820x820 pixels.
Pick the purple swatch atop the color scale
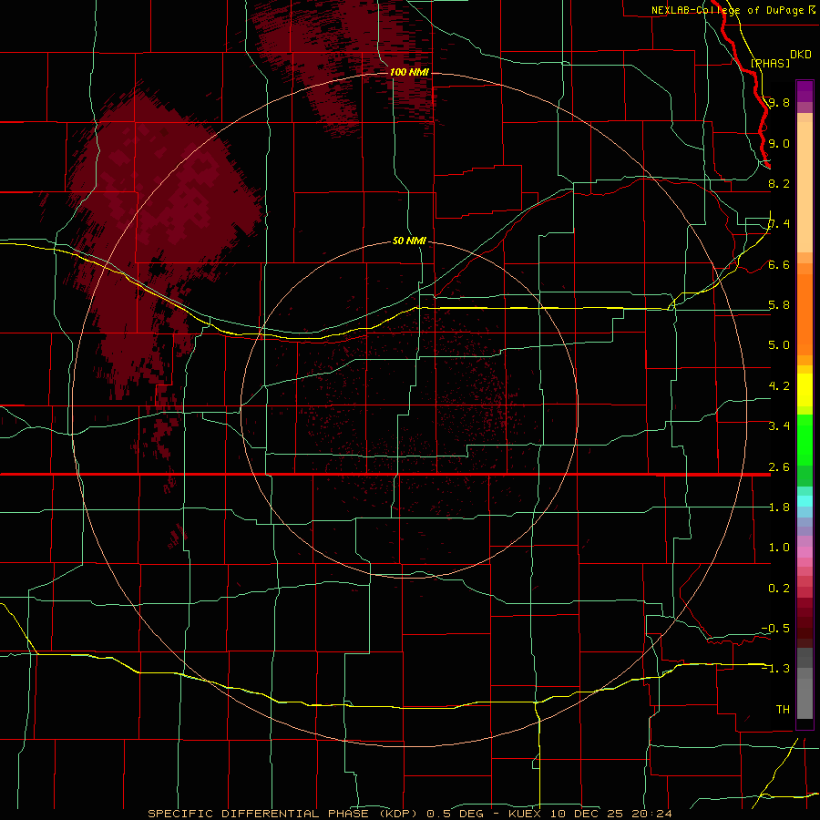point(805,91)
